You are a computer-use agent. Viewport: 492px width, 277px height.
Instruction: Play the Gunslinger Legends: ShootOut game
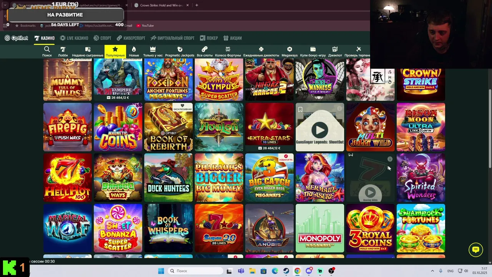point(320,130)
